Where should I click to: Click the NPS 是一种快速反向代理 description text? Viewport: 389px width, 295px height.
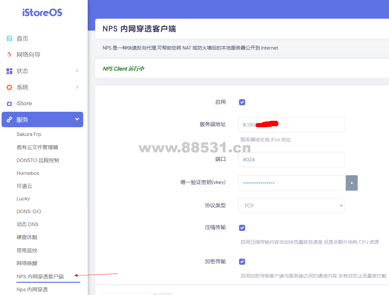(190, 48)
